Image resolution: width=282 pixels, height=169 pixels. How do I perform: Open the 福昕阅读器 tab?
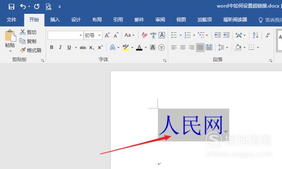(x=235, y=19)
